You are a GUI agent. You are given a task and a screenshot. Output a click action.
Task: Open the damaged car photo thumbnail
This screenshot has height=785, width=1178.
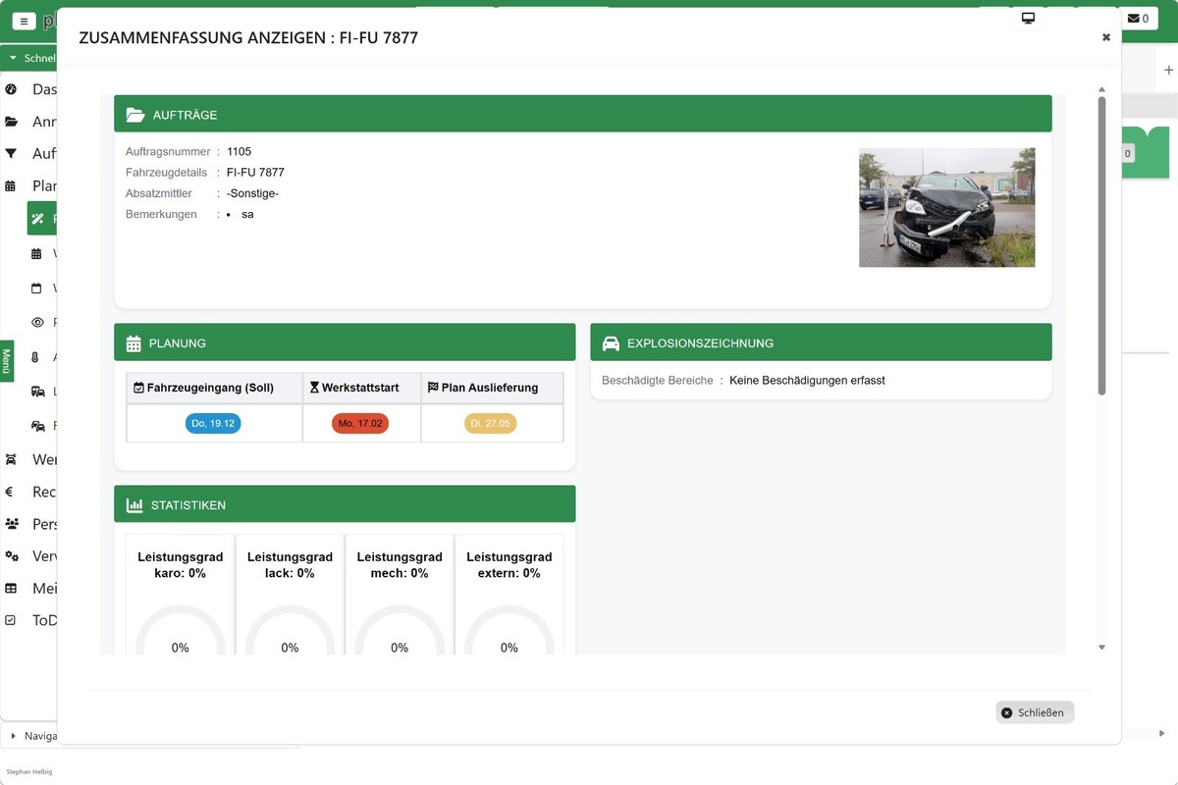click(946, 207)
